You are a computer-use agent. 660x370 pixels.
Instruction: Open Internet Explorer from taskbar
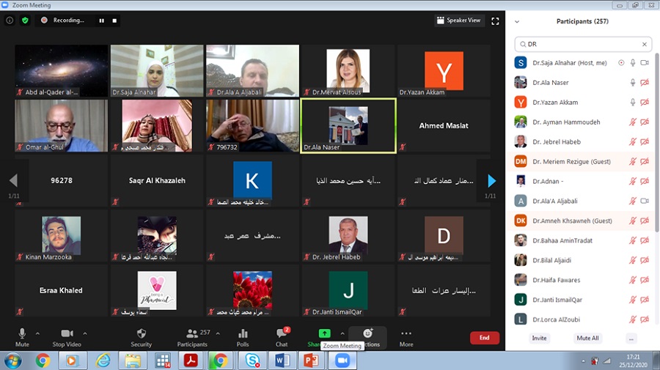coord(103,360)
